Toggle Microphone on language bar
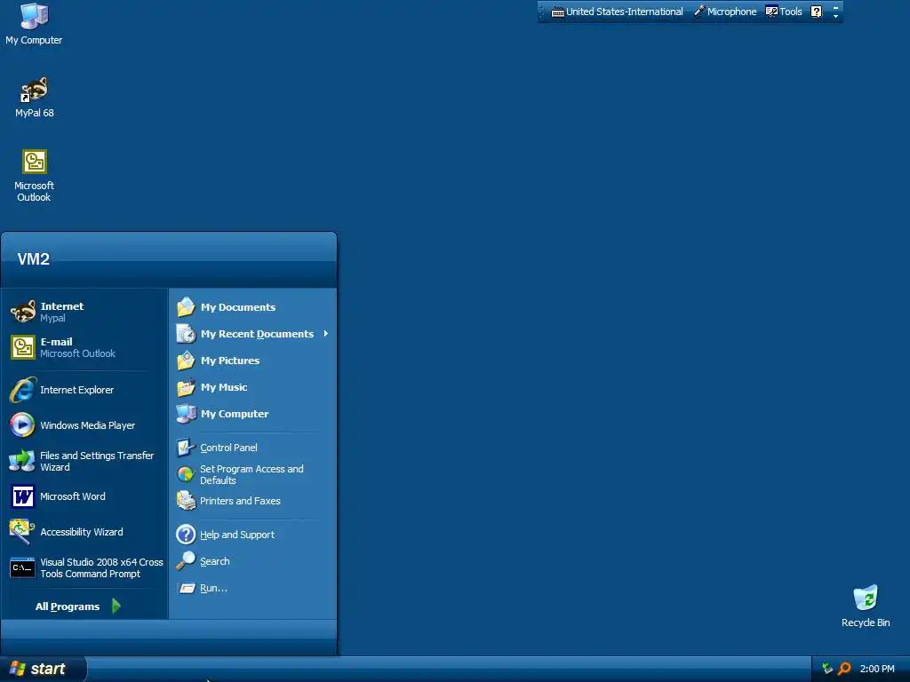910x682 pixels. click(725, 12)
